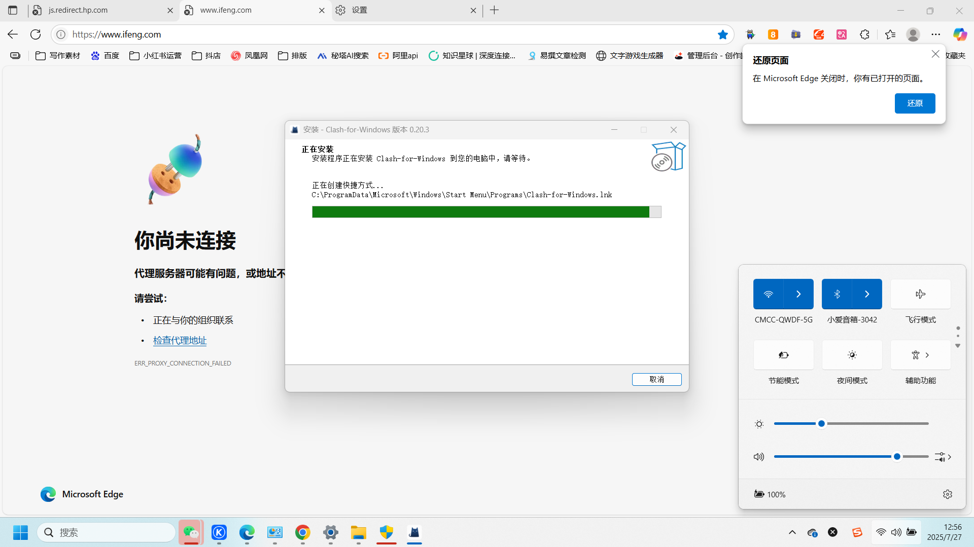Viewport: 974px width, 547px height.
Task: Toggle Wi-Fi off in quick settings
Action: 769,294
